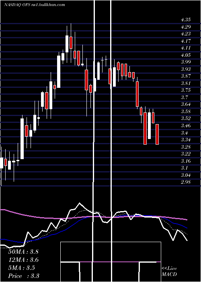Click the 3.16 price axis label
Viewport: 201px width, 282px height.
point(186,161)
